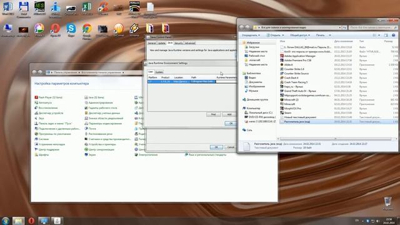Image resolution: width=400 pixels, height=225 pixels.
Task: Open the Recycle Bin on the desktop
Action: coord(387,203)
